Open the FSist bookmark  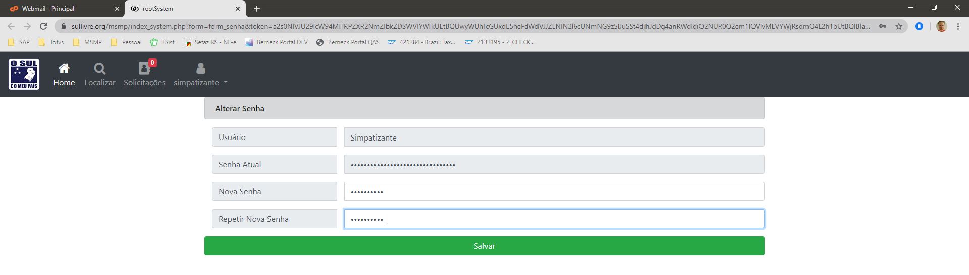click(163, 42)
